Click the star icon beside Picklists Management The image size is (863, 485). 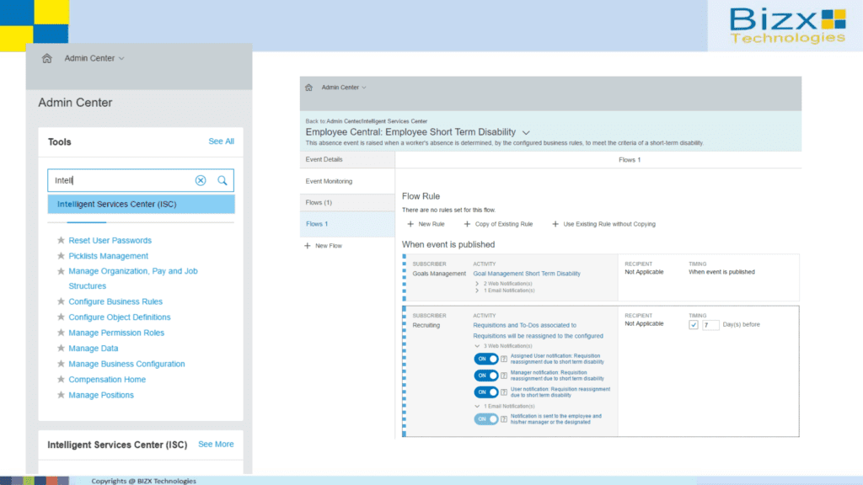click(61, 256)
